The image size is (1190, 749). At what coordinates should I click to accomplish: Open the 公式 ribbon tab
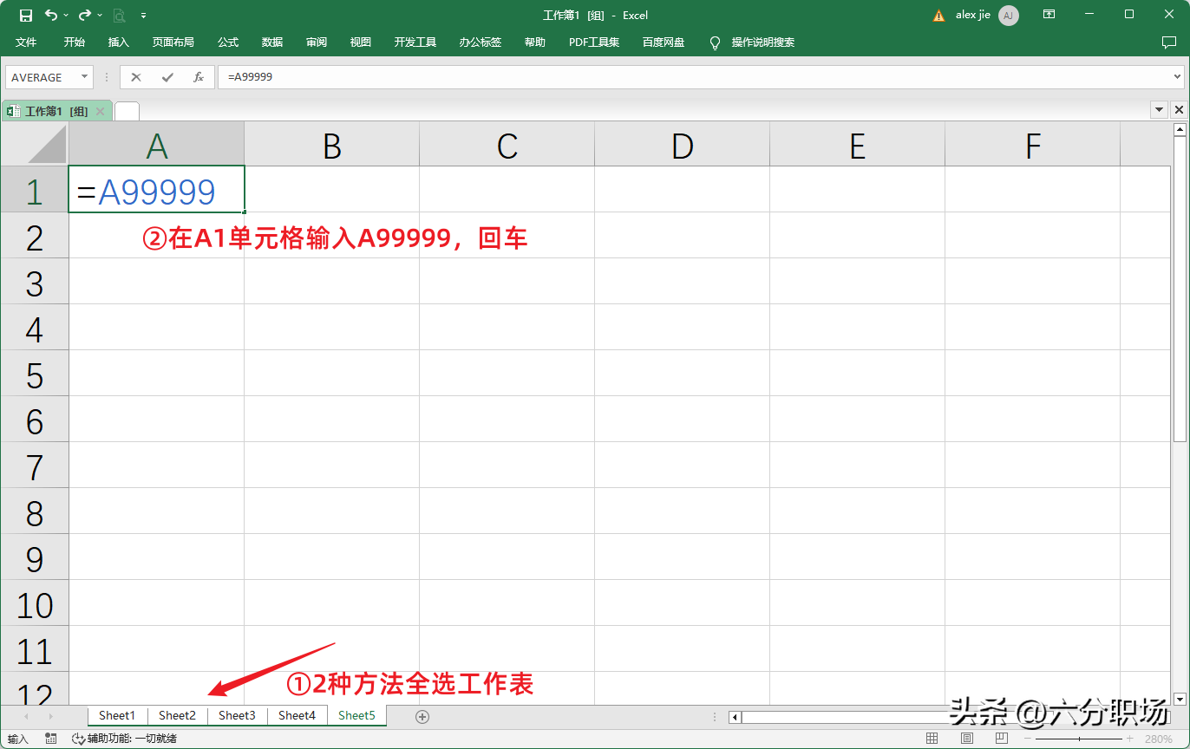pyautogui.click(x=228, y=42)
